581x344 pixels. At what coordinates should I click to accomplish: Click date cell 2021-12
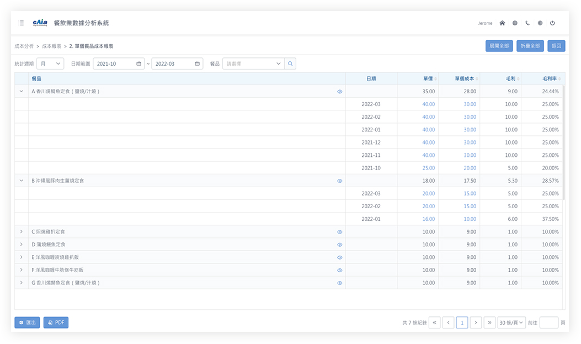click(371, 142)
